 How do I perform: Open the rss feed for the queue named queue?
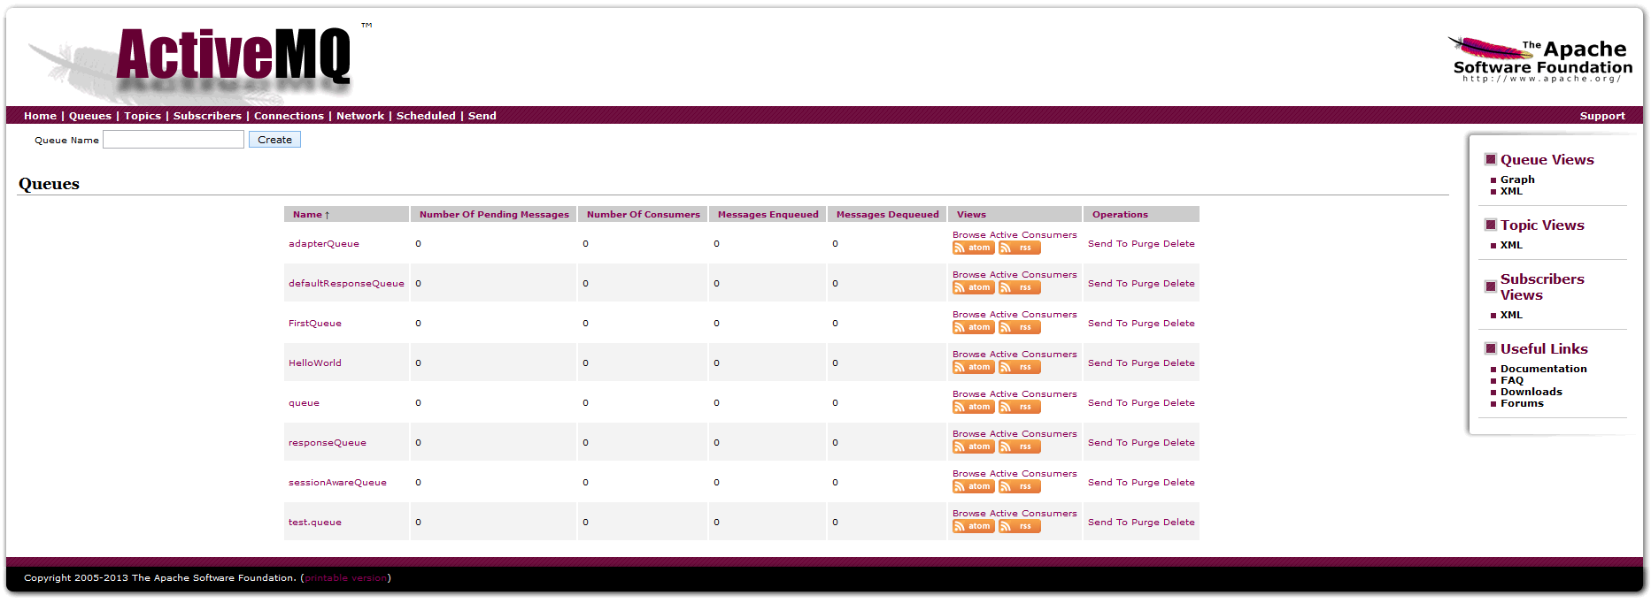coord(1019,408)
